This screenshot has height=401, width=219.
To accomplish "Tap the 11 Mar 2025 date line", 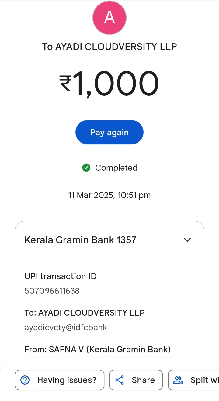I will 109,195.
